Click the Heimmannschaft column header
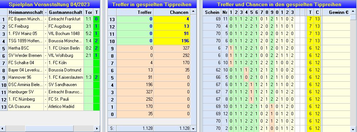The image size is (357, 132). click(26, 12)
